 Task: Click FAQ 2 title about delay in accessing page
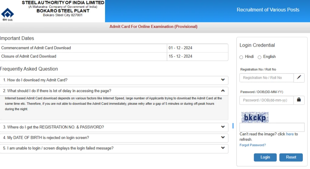[x=114, y=91]
